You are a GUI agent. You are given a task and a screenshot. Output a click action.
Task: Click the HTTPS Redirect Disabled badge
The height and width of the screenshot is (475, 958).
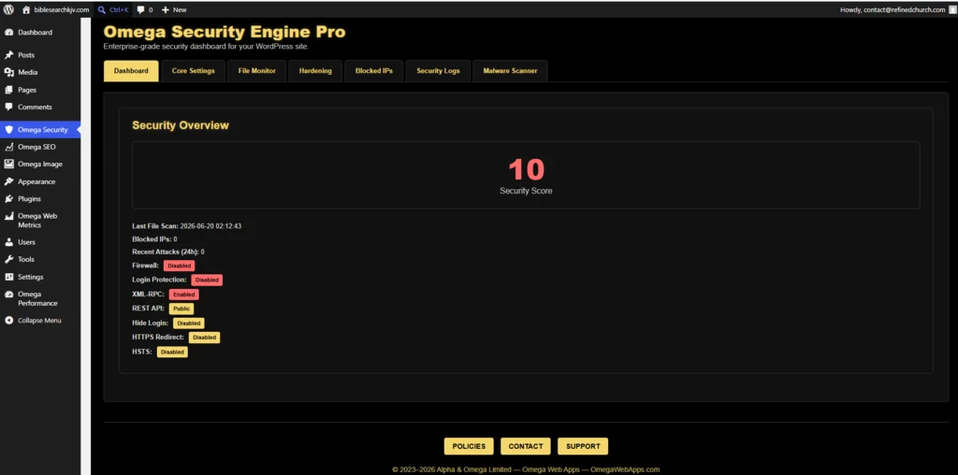[x=204, y=337]
